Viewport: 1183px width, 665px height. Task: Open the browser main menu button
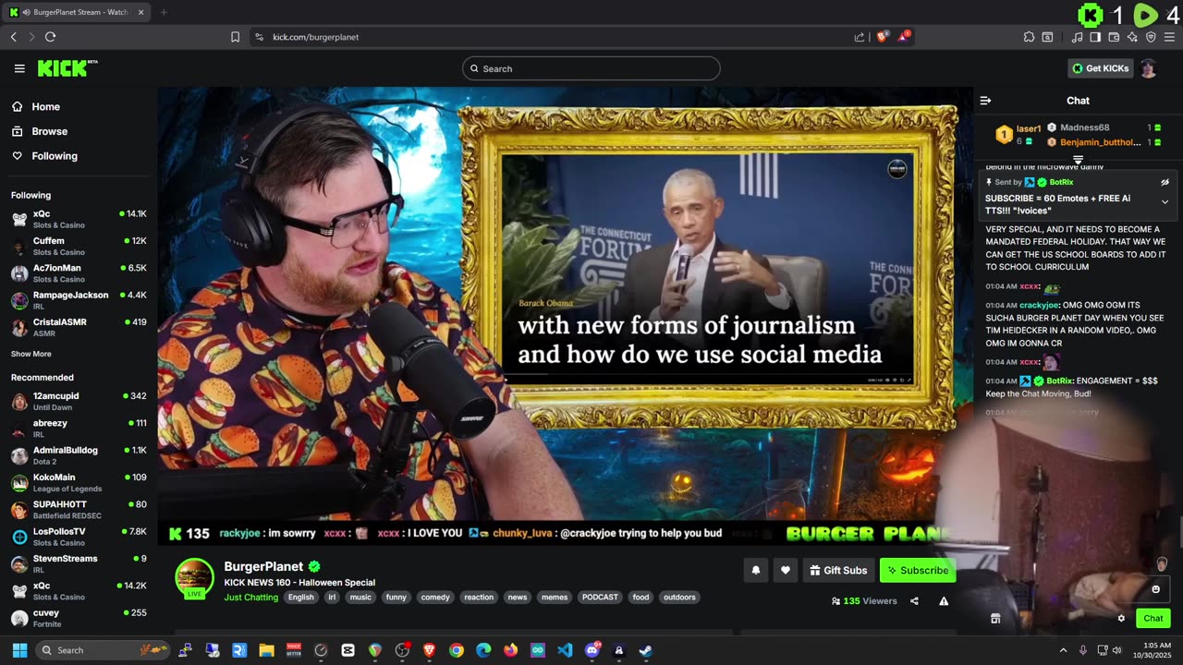pos(1169,37)
